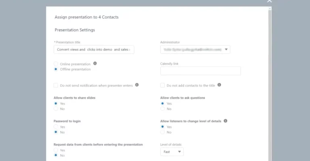Click the Calendly link input field

coord(201,71)
